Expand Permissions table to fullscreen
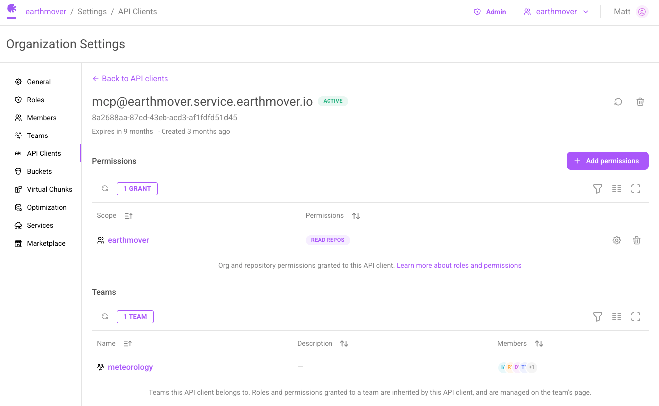 coord(636,189)
